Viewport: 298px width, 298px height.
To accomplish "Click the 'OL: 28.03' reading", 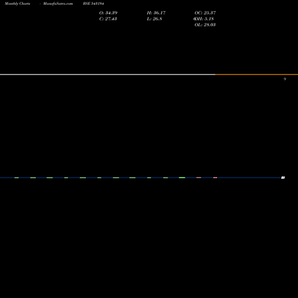I will click(x=205, y=24).
